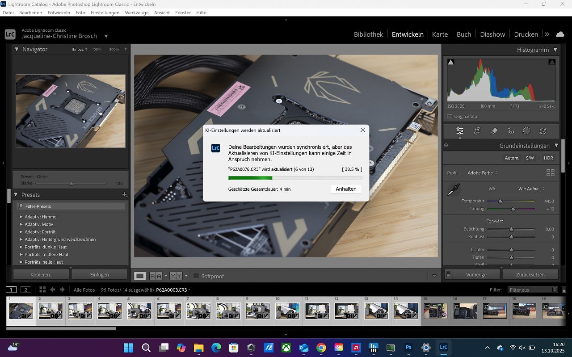Enable the YY before/after comparison view
This screenshot has height=357, width=572.
176,276
